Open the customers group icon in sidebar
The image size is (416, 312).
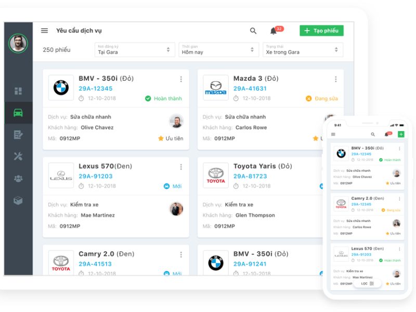coord(18,178)
